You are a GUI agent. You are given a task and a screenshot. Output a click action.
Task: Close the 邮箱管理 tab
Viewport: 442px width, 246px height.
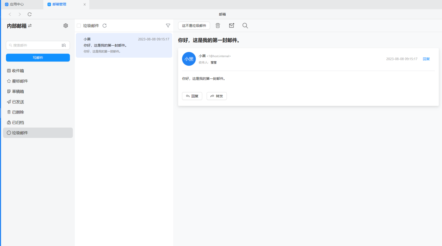click(x=85, y=4)
